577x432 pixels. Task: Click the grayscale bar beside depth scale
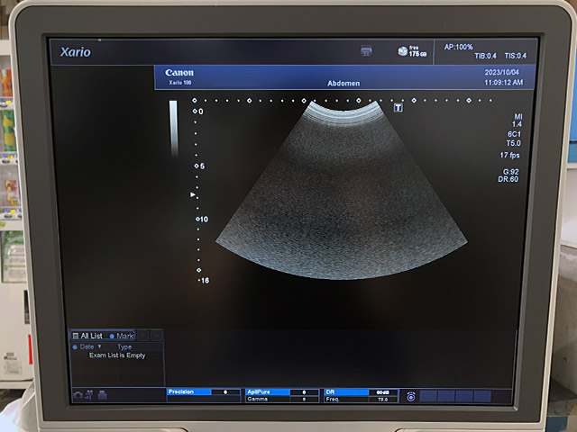(x=173, y=130)
